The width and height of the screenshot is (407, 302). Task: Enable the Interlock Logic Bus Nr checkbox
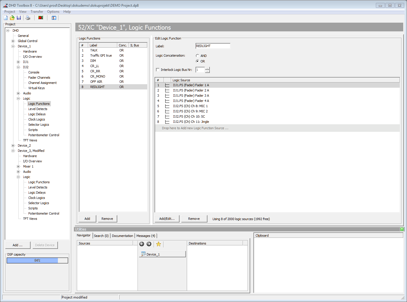(158, 70)
